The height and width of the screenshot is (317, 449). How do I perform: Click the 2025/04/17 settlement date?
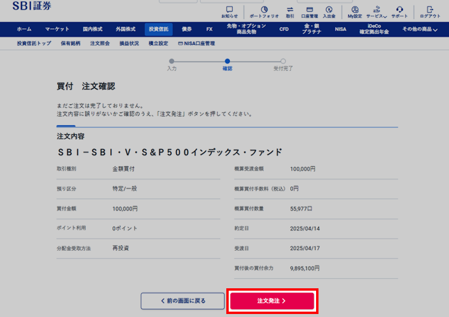[305, 248]
